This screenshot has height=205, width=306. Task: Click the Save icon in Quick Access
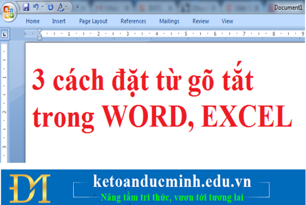26,7
